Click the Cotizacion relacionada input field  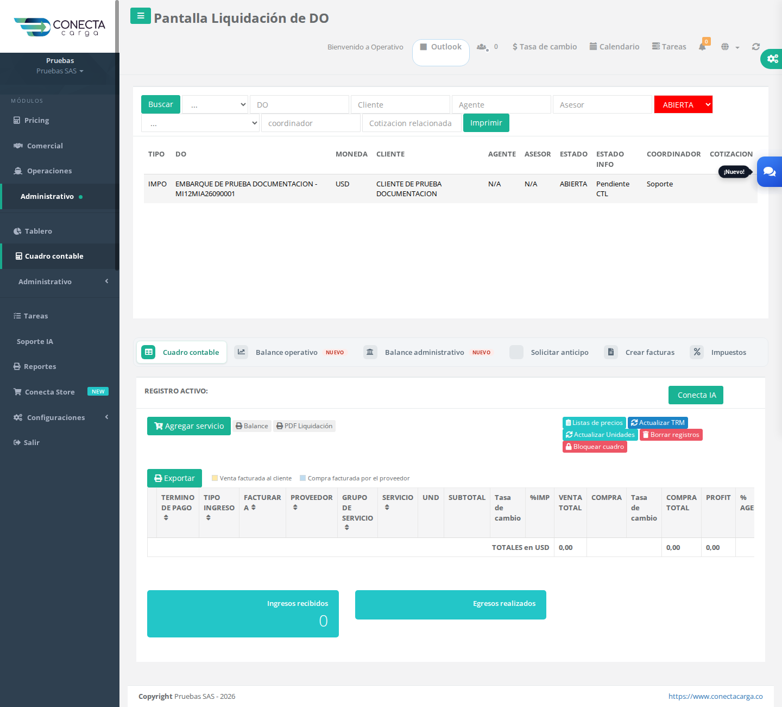412,123
